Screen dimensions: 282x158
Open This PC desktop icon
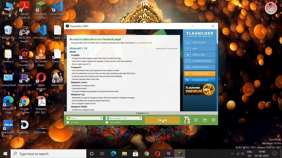pos(8,9)
